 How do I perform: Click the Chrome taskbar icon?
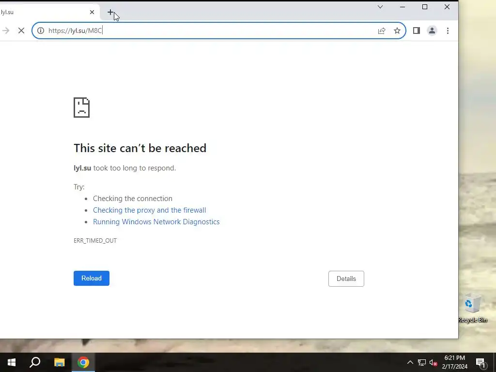[83, 362]
